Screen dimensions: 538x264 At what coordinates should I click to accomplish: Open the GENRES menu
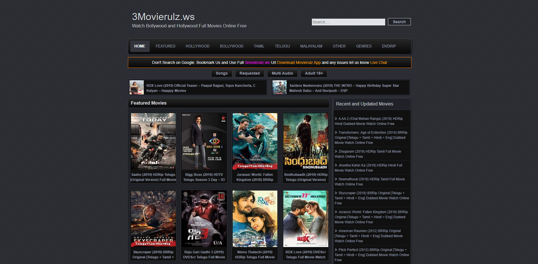(364, 46)
